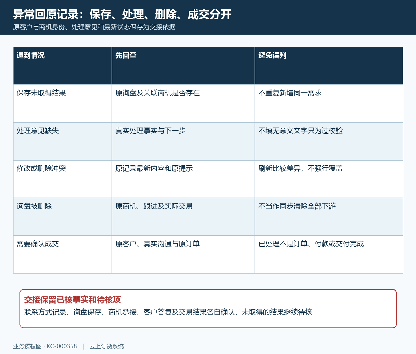Select the cell 不填无意义文字只为过校验
The image size is (416, 354).
pos(329,141)
